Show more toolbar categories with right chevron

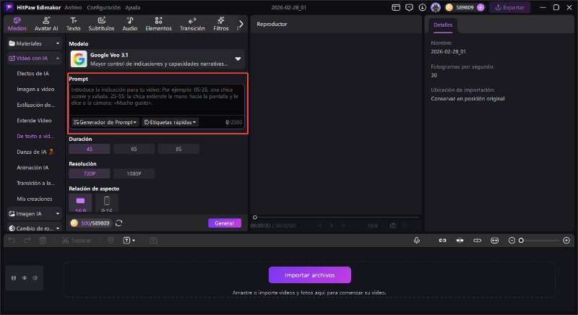(241, 24)
